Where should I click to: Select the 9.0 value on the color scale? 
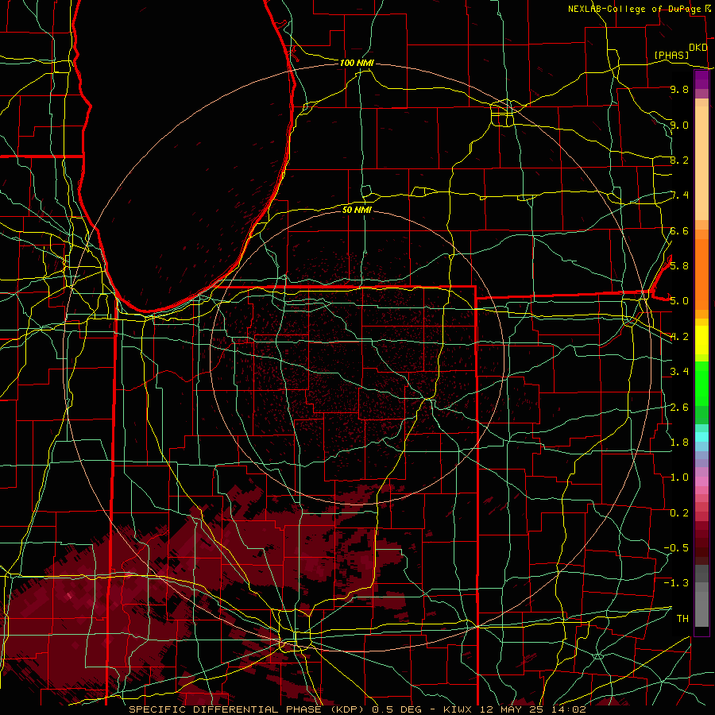click(679, 125)
